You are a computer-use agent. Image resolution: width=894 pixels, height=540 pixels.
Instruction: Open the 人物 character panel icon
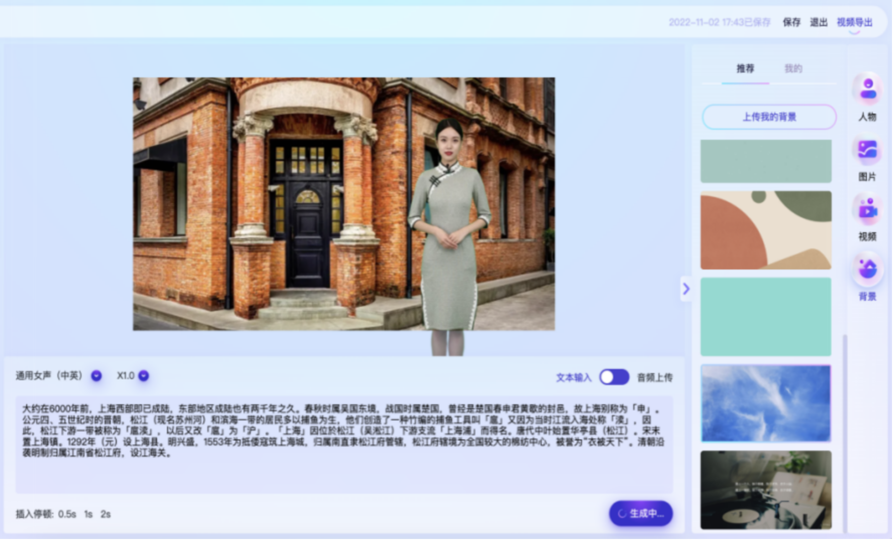click(867, 89)
